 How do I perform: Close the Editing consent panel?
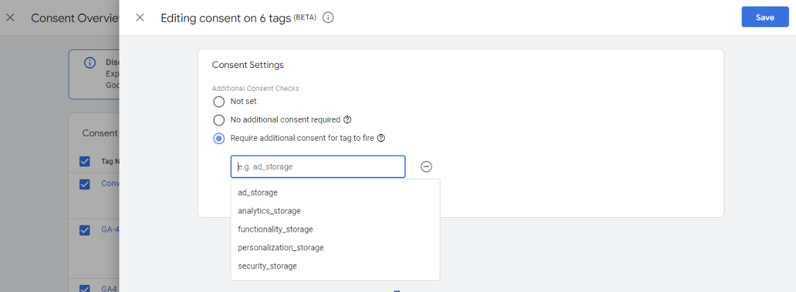140,17
